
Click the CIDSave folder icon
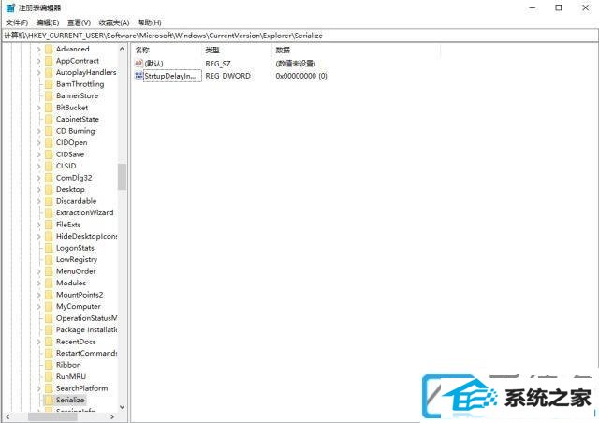coord(49,154)
